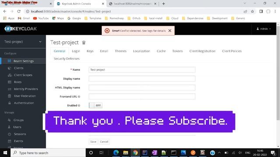This screenshot has width=280, height=157.
Task: Click the Groups people icon
Action: coord(9,120)
